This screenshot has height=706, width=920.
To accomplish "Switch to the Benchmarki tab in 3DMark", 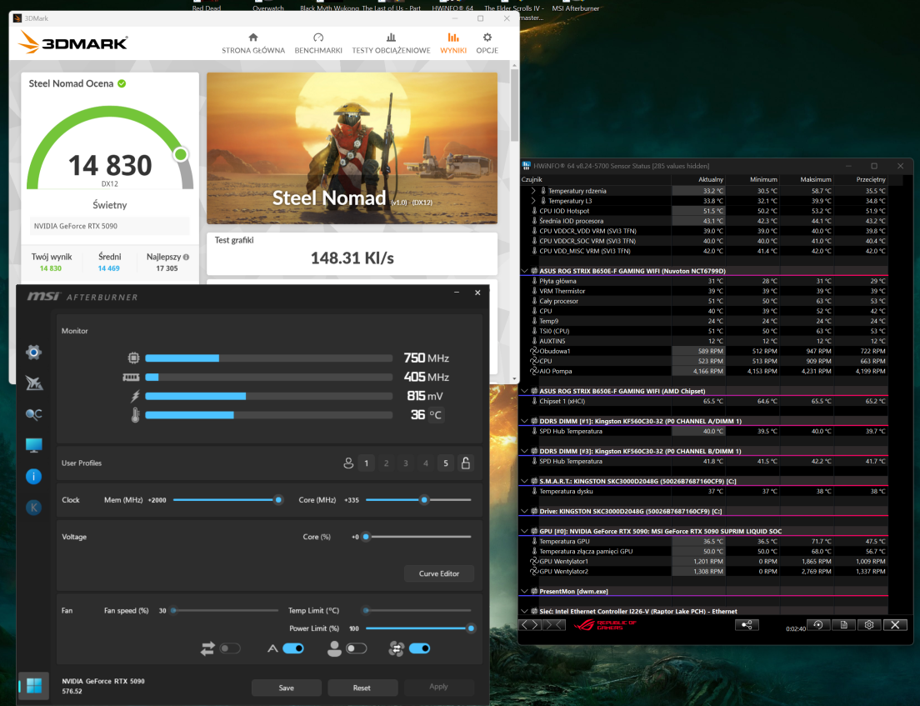I will [318, 43].
